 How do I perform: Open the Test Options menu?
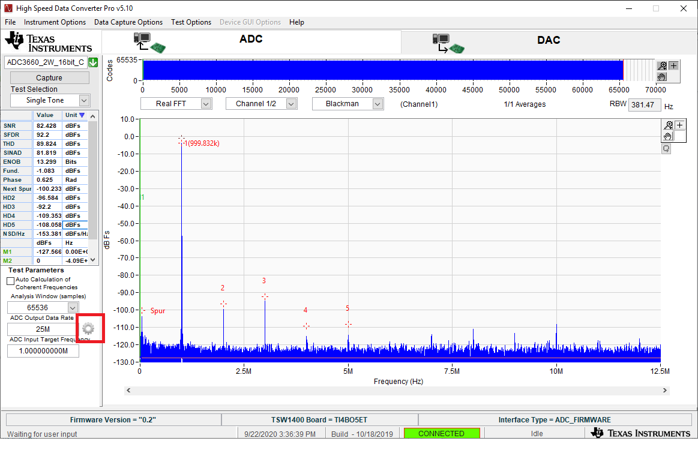191,22
